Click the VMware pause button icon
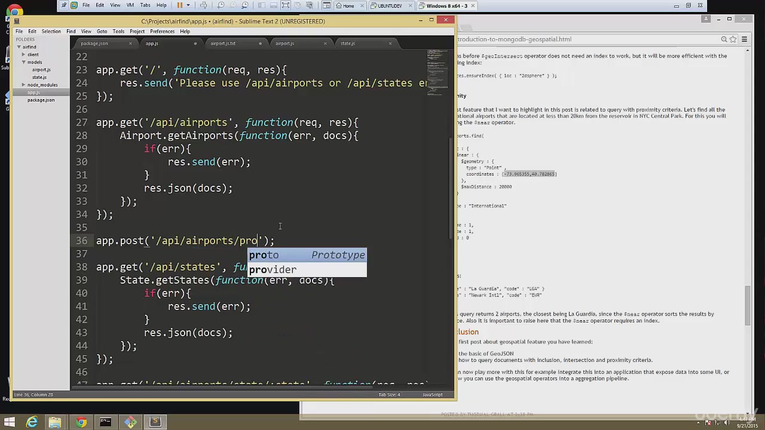The width and height of the screenshot is (765, 430). coord(179,5)
